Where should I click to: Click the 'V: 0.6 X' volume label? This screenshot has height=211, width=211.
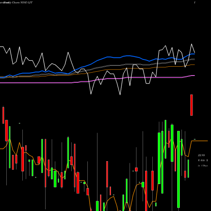[203, 160]
